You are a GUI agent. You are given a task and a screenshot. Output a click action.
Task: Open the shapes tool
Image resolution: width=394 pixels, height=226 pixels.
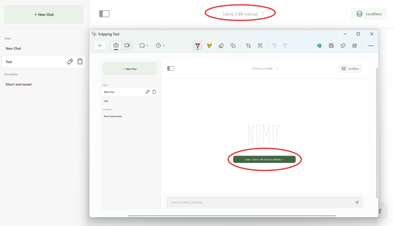click(x=233, y=46)
